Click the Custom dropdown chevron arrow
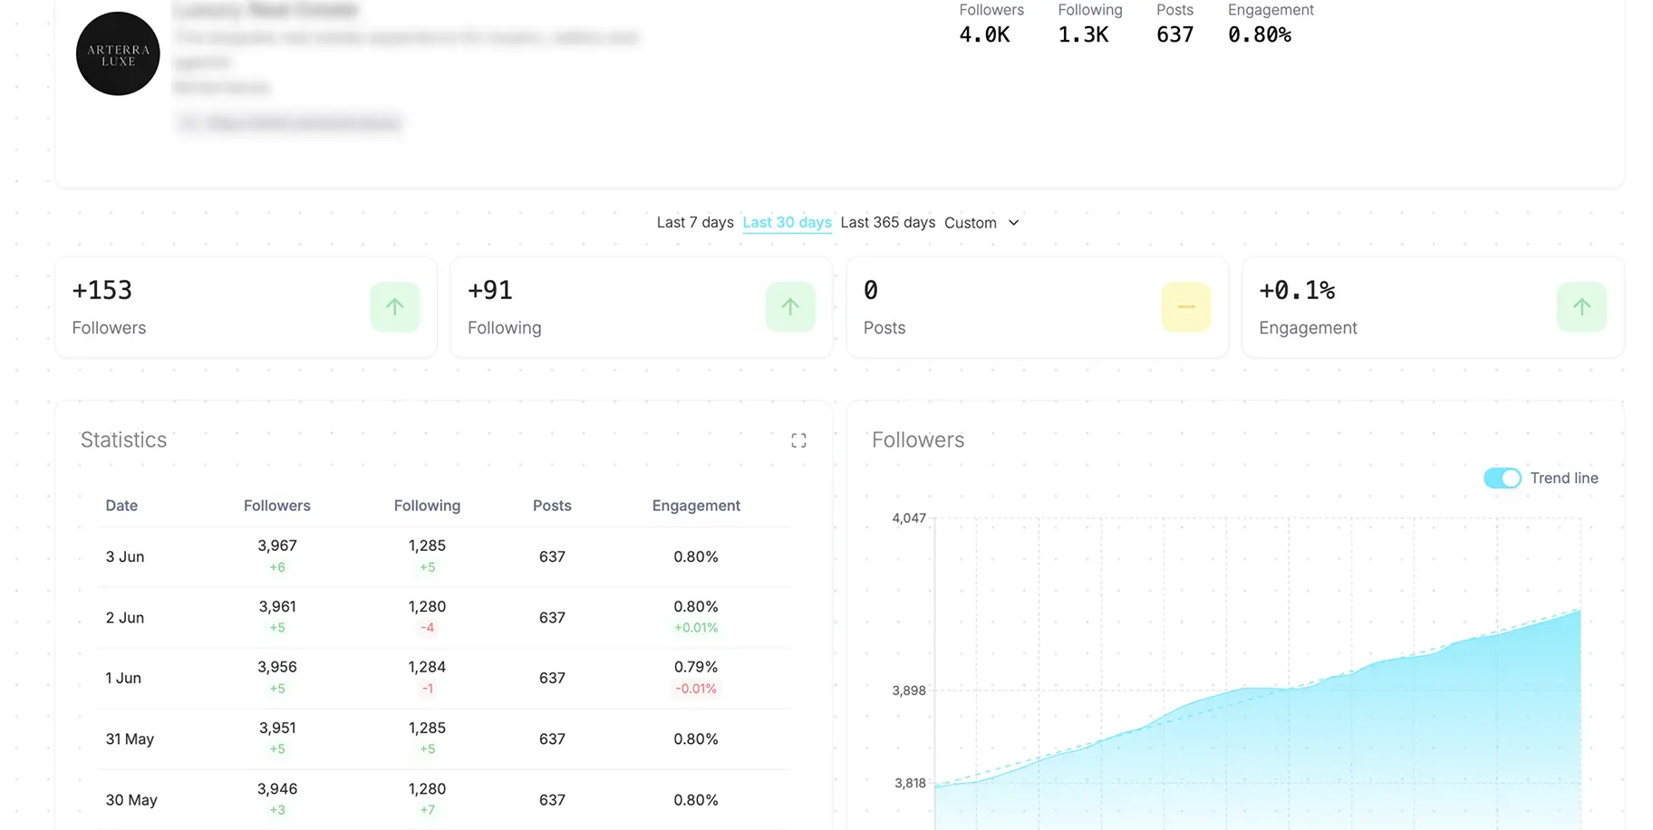 (1013, 223)
